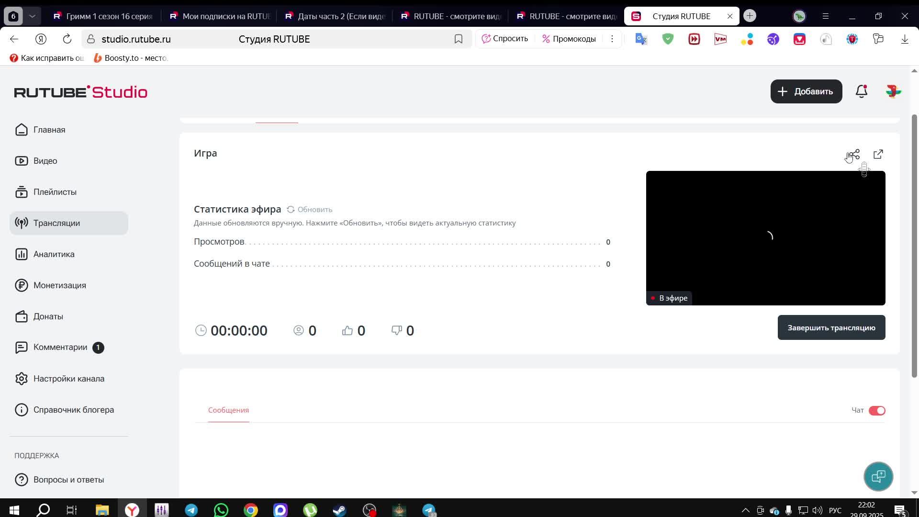Viewport: 919px width, 517px height.
Task: Click the bookmark icon in address bar
Action: coord(459,39)
